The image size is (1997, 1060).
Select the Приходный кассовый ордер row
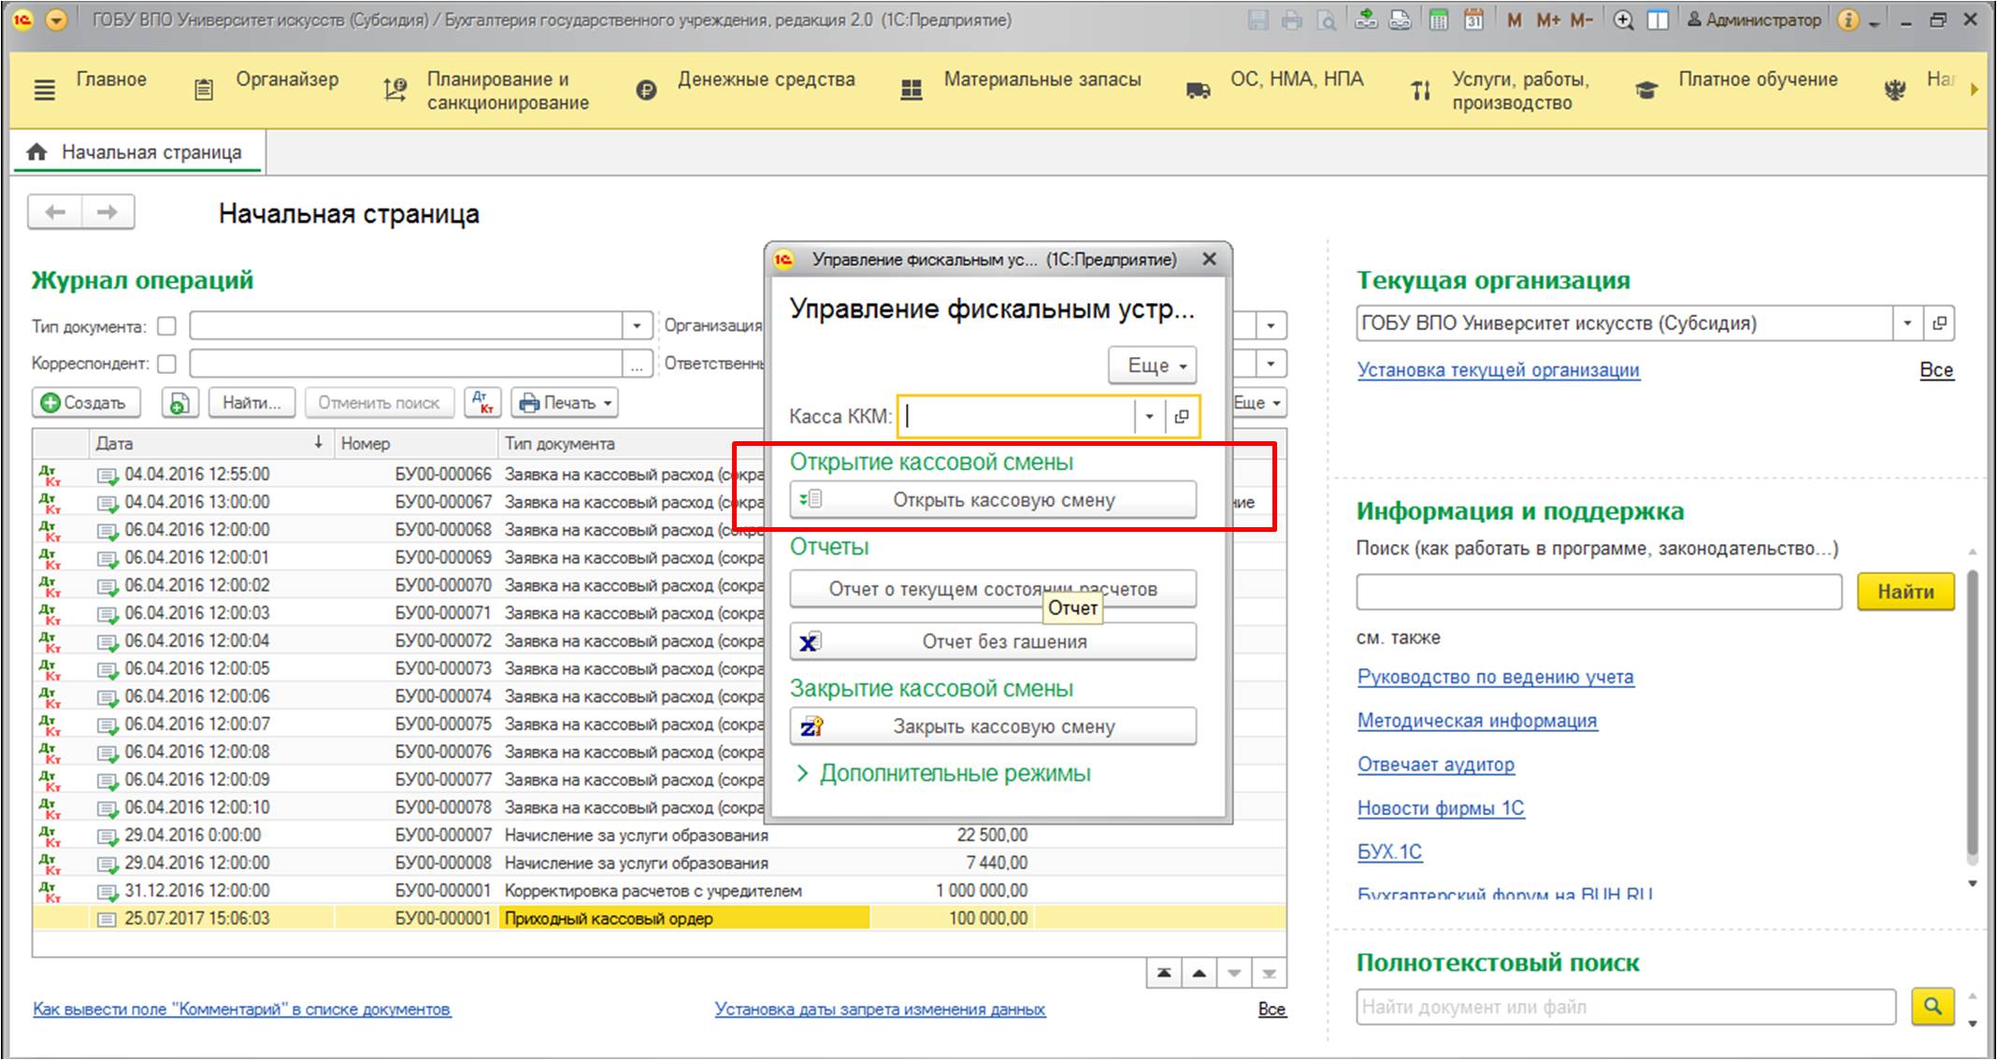pos(659,918)
